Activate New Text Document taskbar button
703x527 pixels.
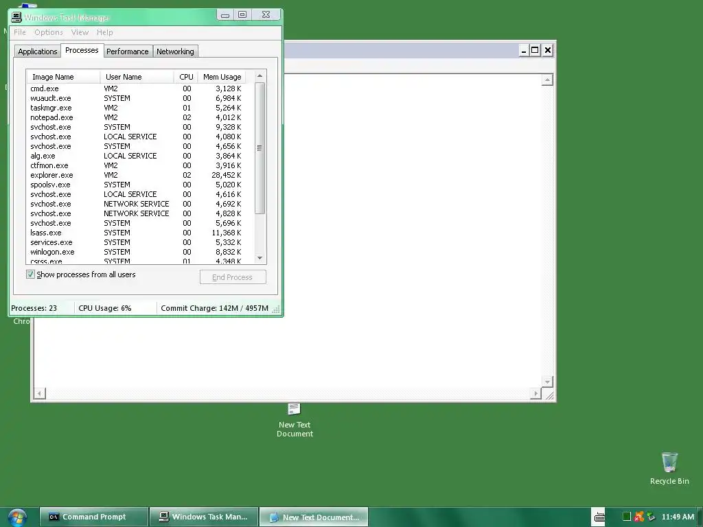(314, 517)
